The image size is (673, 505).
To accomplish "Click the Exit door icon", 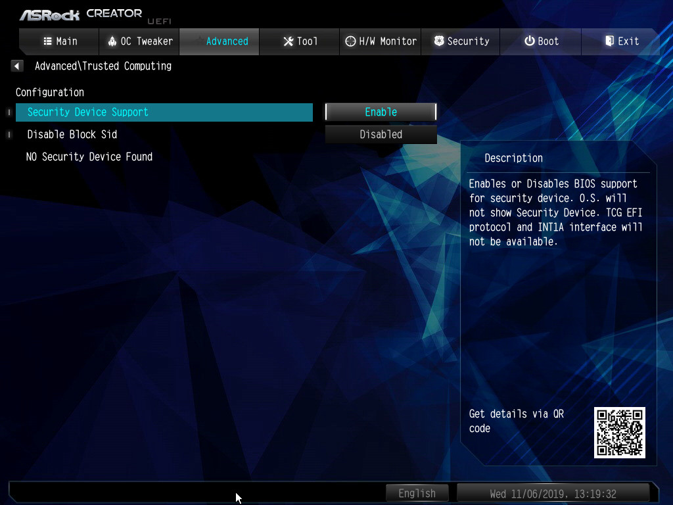I will [x=609, y=41].
